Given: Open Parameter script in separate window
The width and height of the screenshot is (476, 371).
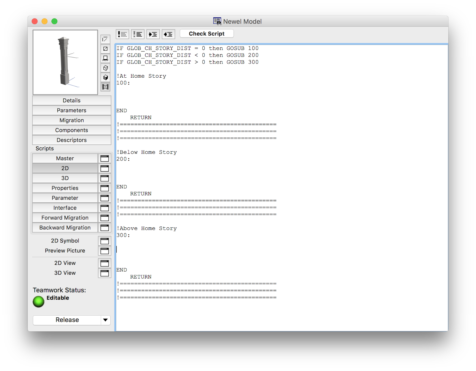Looking at the screenshot, I should pos(105,198).
